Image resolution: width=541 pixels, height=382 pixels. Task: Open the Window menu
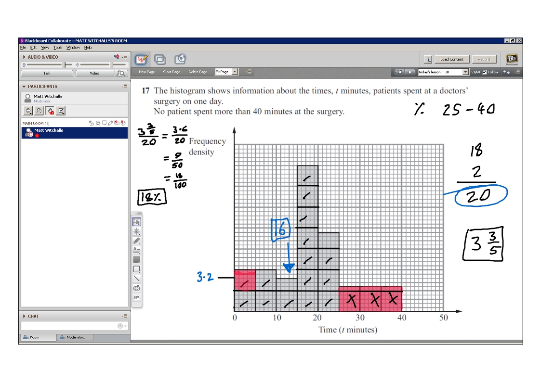73,48
